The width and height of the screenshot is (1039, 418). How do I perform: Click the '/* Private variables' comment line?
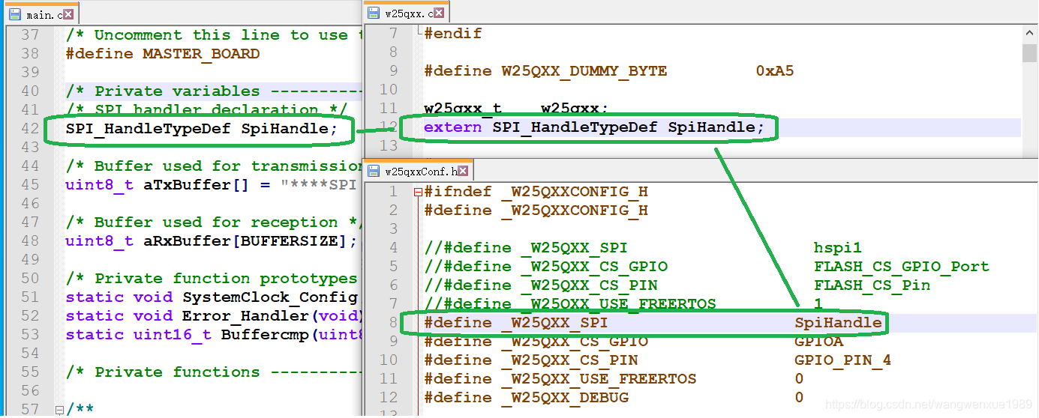[215, 91]
